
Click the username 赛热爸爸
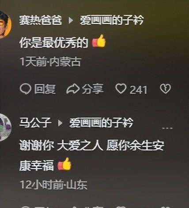[41, 20]
